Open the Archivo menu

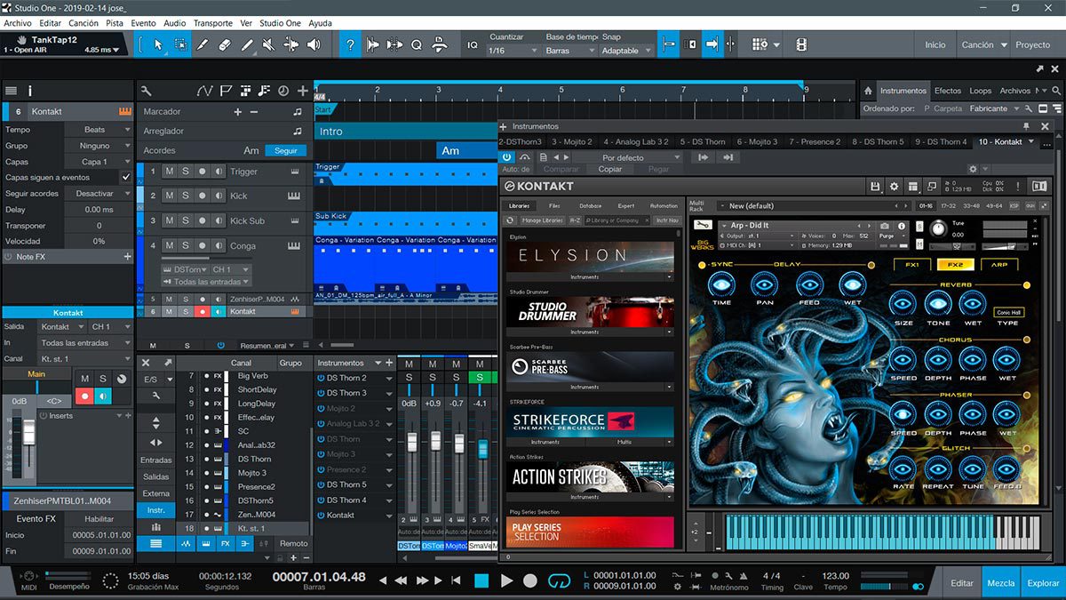coord(18,23)
